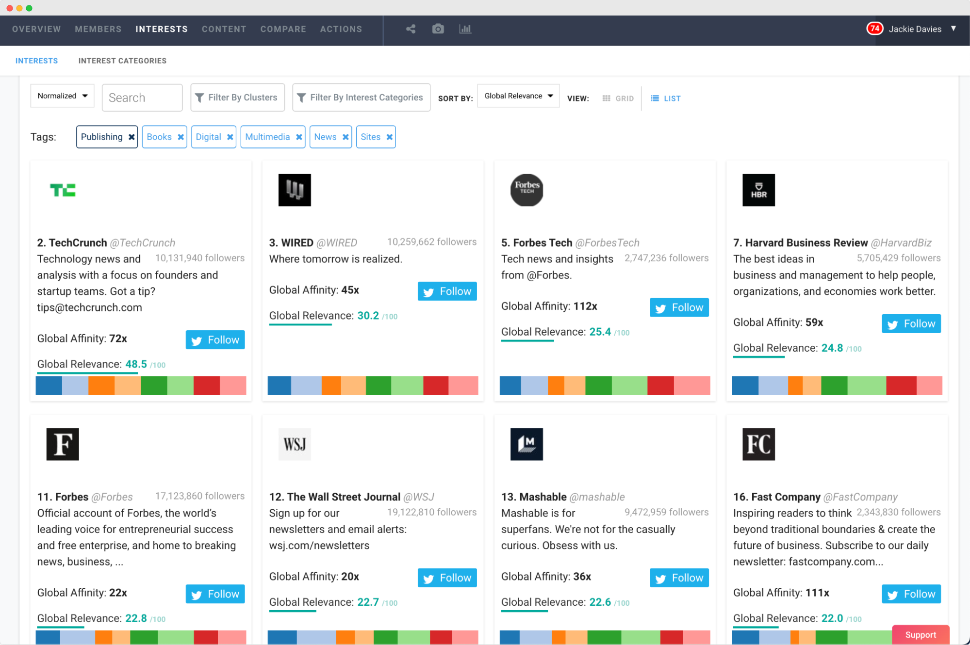
Task: Click the Search interests input field
Action: pos(143,97)
